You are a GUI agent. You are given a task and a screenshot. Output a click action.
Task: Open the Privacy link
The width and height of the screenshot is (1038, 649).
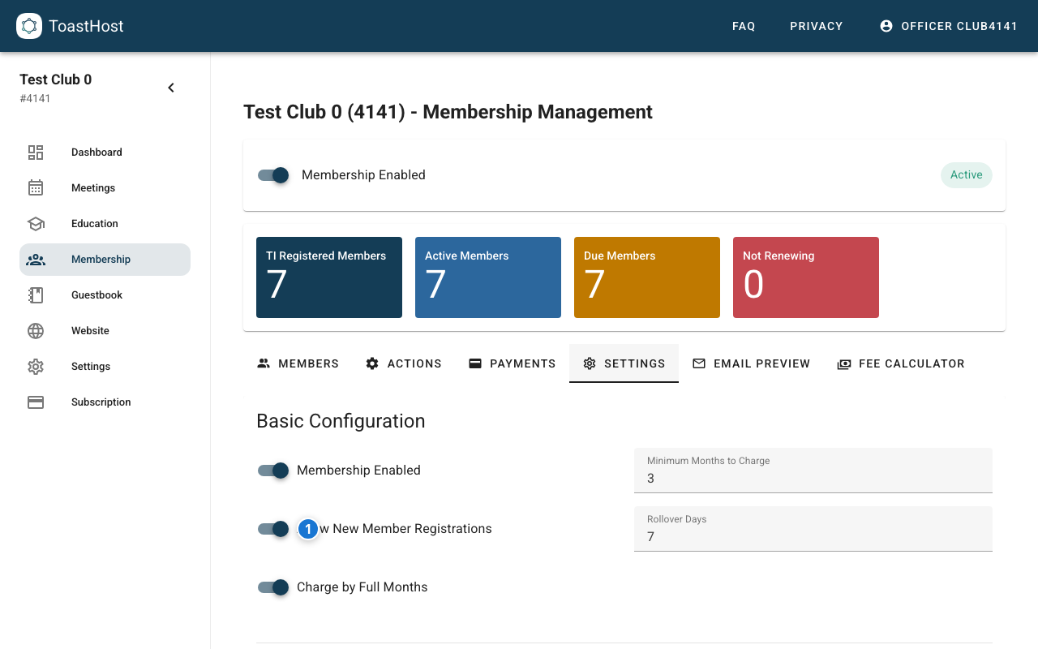click(816, 26)
